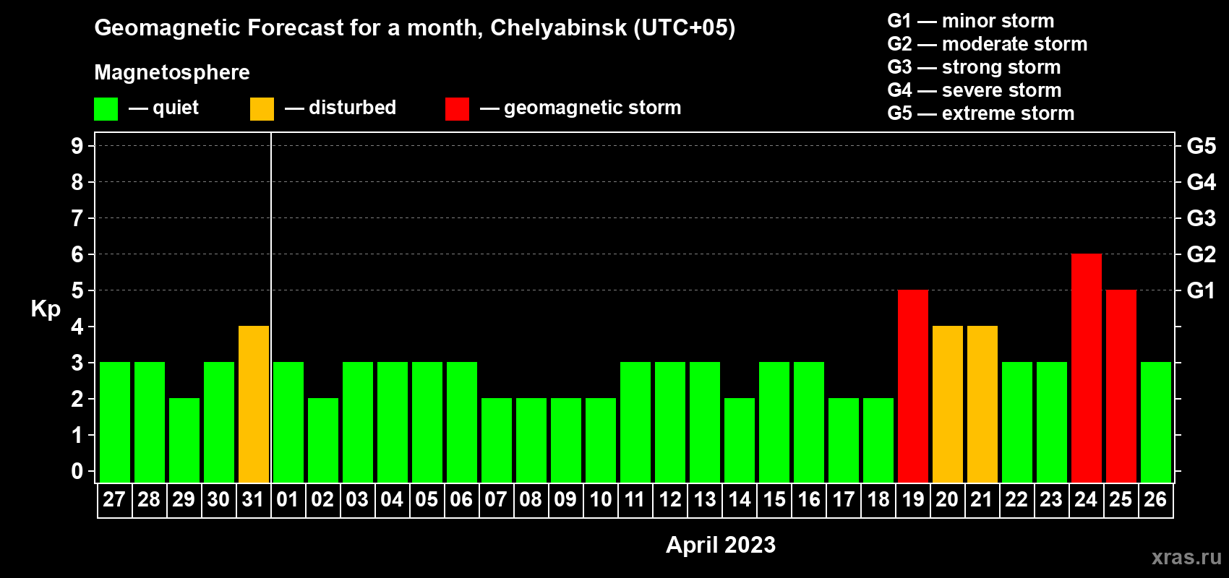Image resolution: width=1229 pixels, height=578 pixels.
Task: Click the red bar above date 25
Action: (x=1121, y=387)
